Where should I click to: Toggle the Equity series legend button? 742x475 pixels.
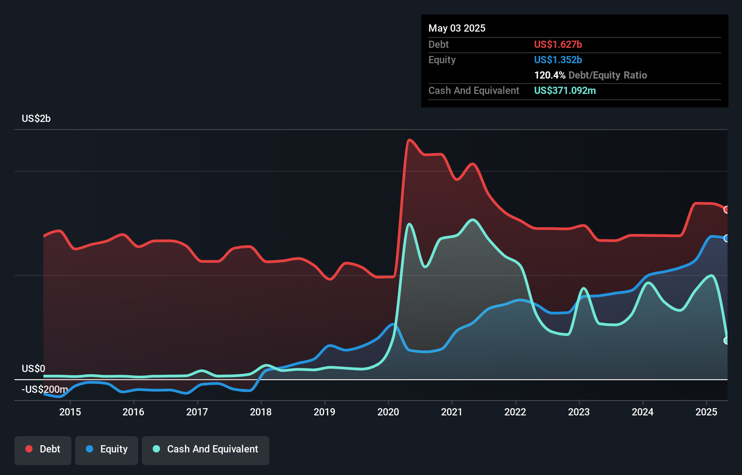[107, 450]
